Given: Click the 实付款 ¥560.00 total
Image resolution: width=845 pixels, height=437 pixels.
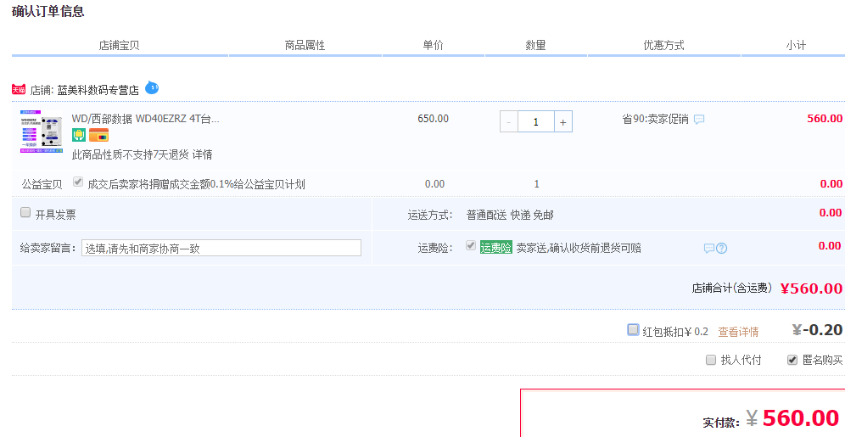Looking at the screenshot, I should 793,418.
